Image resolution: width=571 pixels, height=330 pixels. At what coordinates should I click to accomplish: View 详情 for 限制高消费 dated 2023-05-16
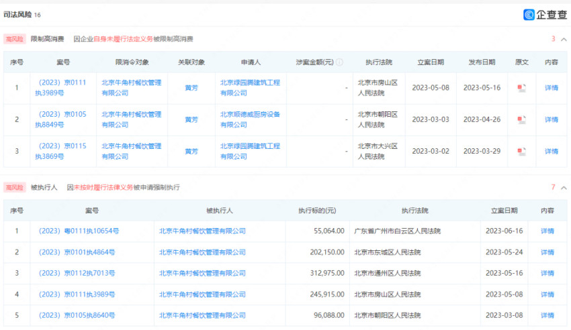pos(552,88)
